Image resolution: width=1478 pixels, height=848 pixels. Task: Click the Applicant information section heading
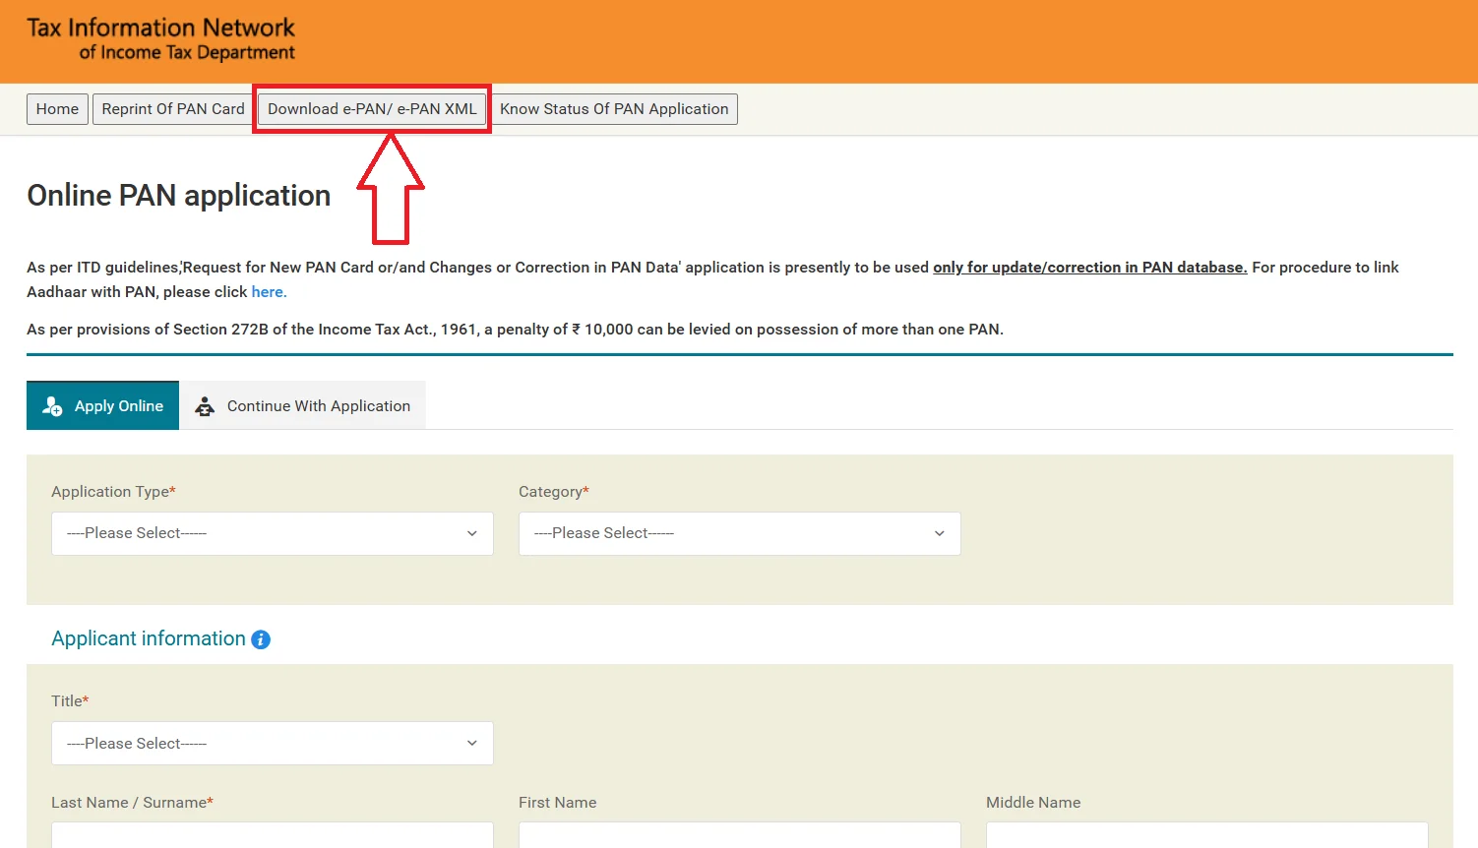[149, 638]
